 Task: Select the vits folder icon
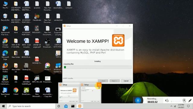[x=16, y=79]
